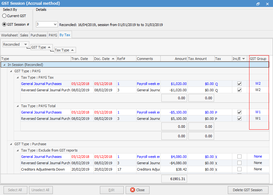273x195 pixels.
Task: Click the Delete GST Session button
Action: [x=248, y=190]
